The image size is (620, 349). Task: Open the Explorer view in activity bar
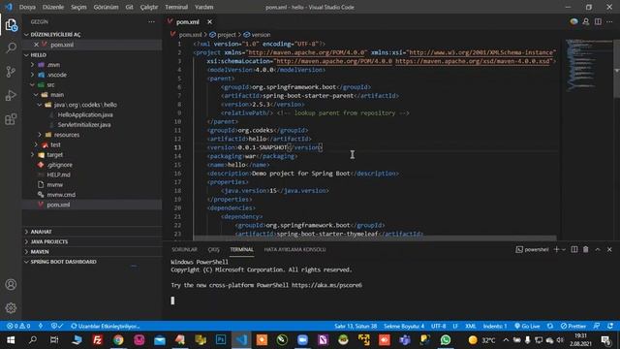[11, 25]
